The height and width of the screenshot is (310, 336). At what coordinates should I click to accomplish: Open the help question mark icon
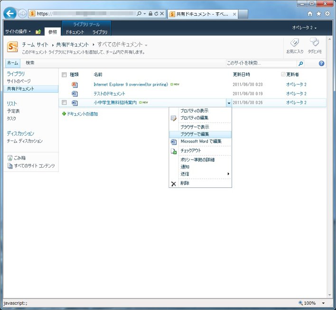pos(321,63)
